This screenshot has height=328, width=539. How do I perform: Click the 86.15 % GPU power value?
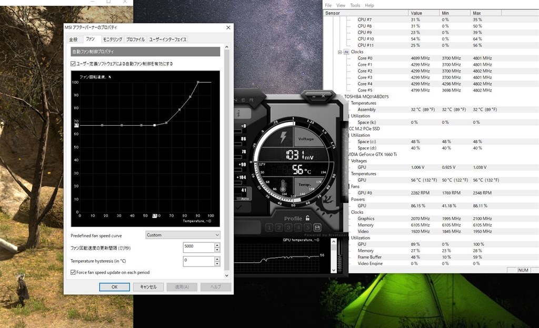click(x=418, y=206)
